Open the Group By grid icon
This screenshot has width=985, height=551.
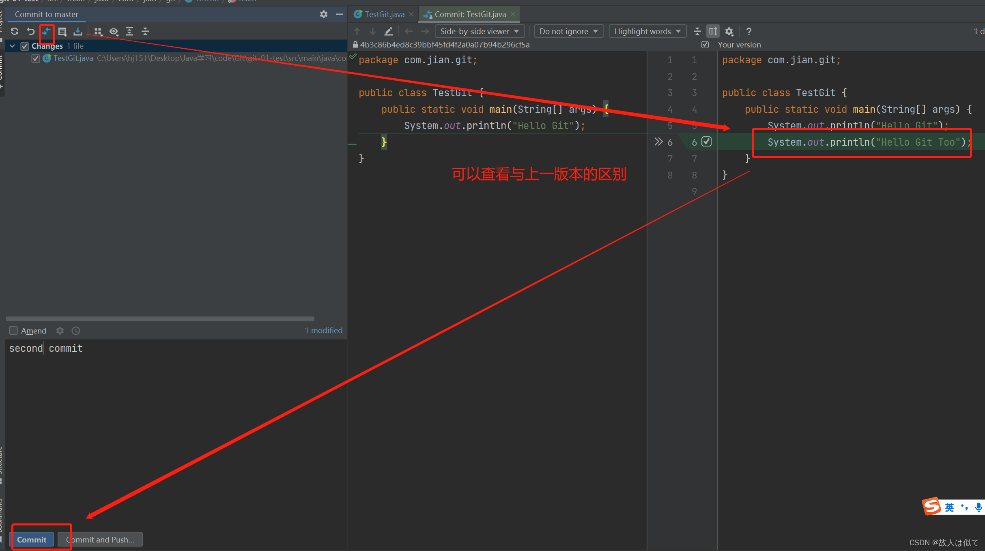tap(98, 31)
